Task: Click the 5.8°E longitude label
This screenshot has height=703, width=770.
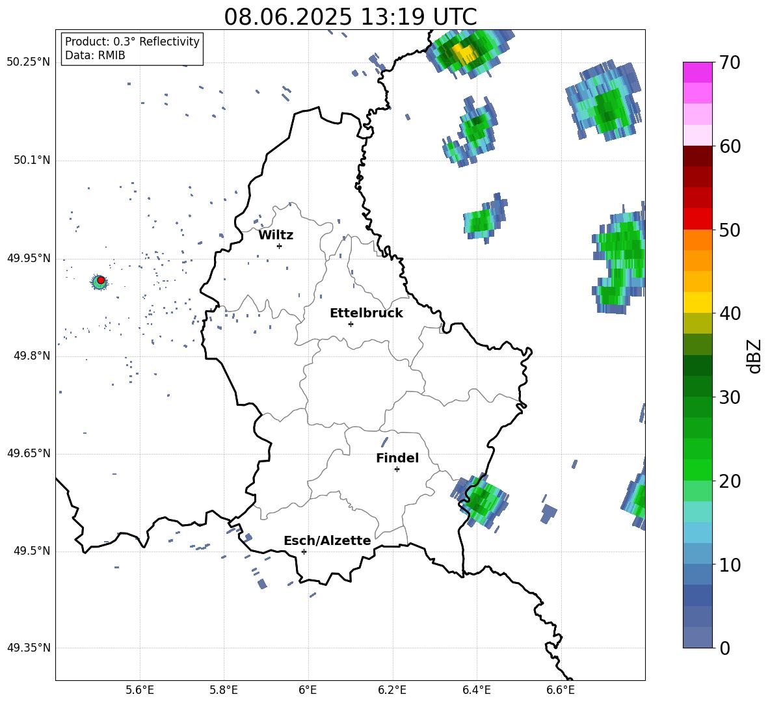Action: point(224,690)
